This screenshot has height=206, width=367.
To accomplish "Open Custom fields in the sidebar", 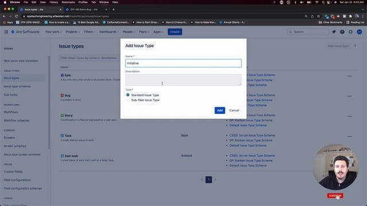I will point(13,172).
